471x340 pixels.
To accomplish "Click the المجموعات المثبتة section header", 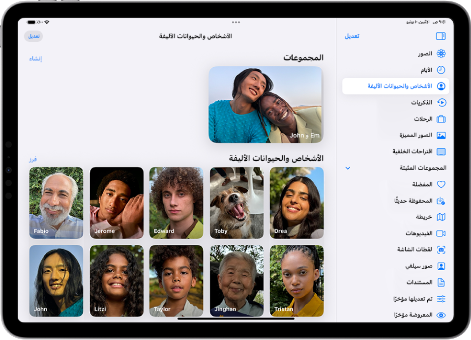I will [x=423, y=168].
